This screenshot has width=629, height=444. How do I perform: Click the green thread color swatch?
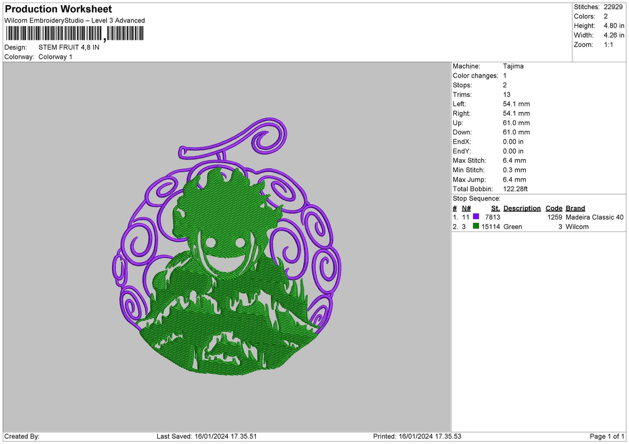(476, 226)
